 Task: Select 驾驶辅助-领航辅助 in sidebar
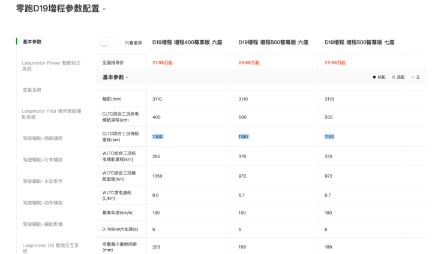coord(43,138)
